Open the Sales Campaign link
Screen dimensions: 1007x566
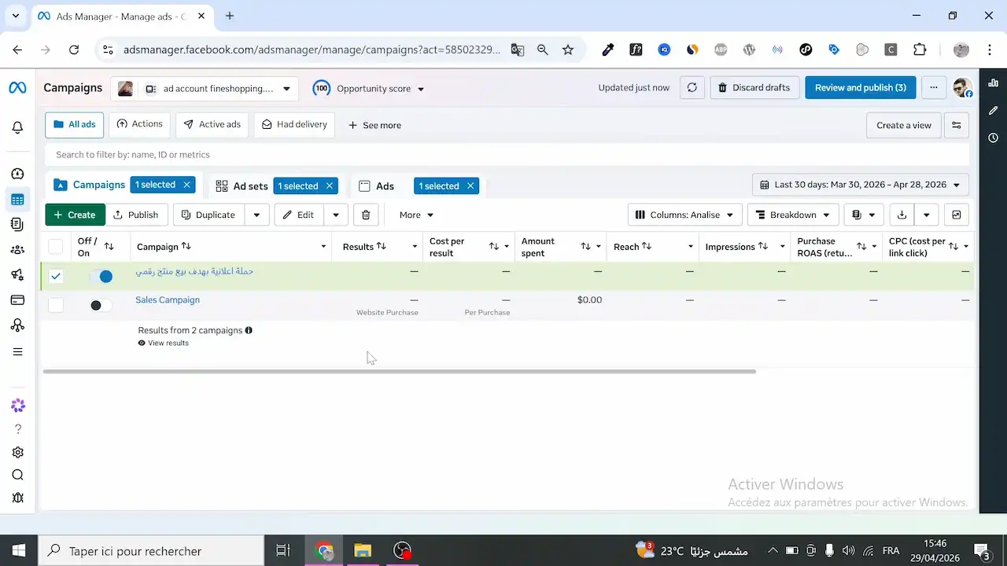(x=168, y=300)
